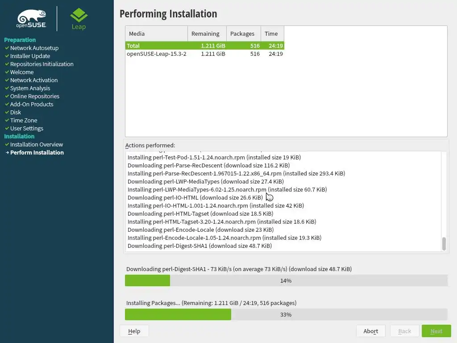Click the checkmark next to Welcome step
The width and height of the screenshot is (457, 343).
(7, 72)
